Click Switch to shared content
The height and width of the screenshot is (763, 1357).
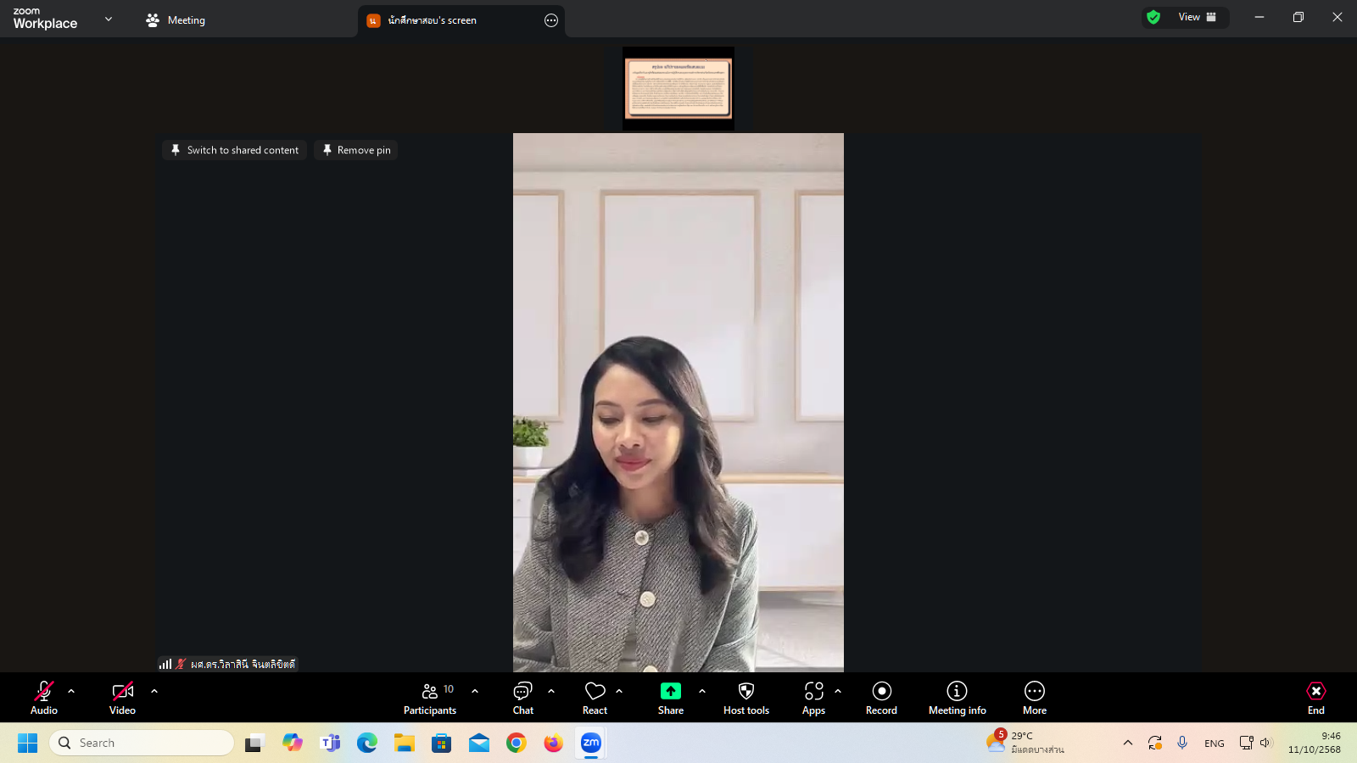pyautogui.click(x=234, y=150)
